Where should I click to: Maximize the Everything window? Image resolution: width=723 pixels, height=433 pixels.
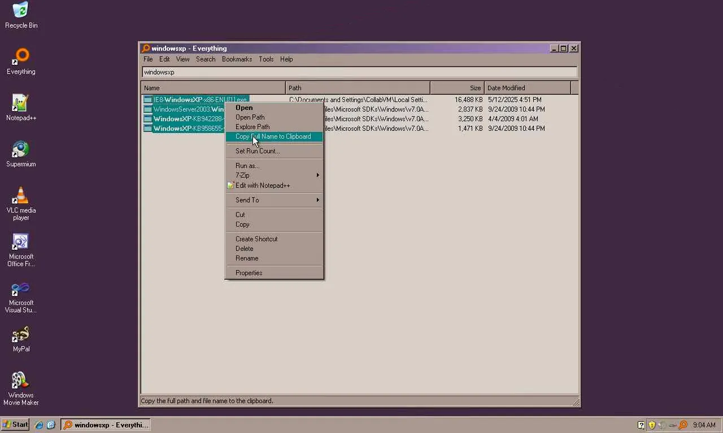click(x=563, y=48)
